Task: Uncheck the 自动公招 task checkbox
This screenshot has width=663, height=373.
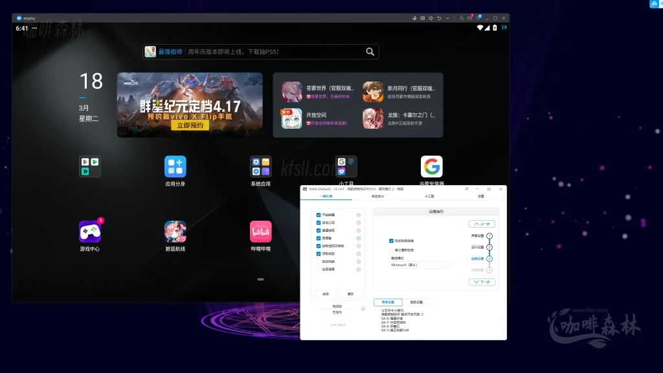Action: coord(319,222)
